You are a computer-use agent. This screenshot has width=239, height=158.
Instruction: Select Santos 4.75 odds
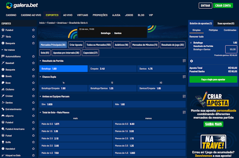pyautogui.click(x=161, y=69)
